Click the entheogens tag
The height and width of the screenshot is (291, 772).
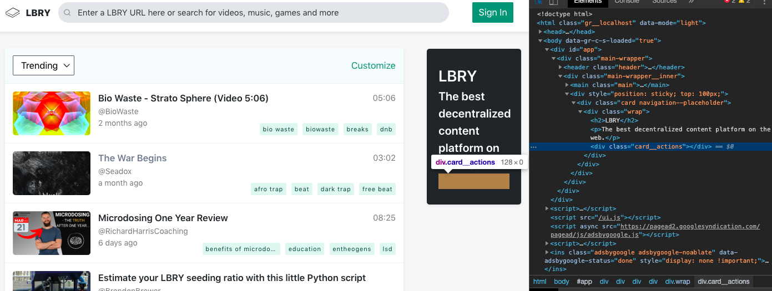352,249
